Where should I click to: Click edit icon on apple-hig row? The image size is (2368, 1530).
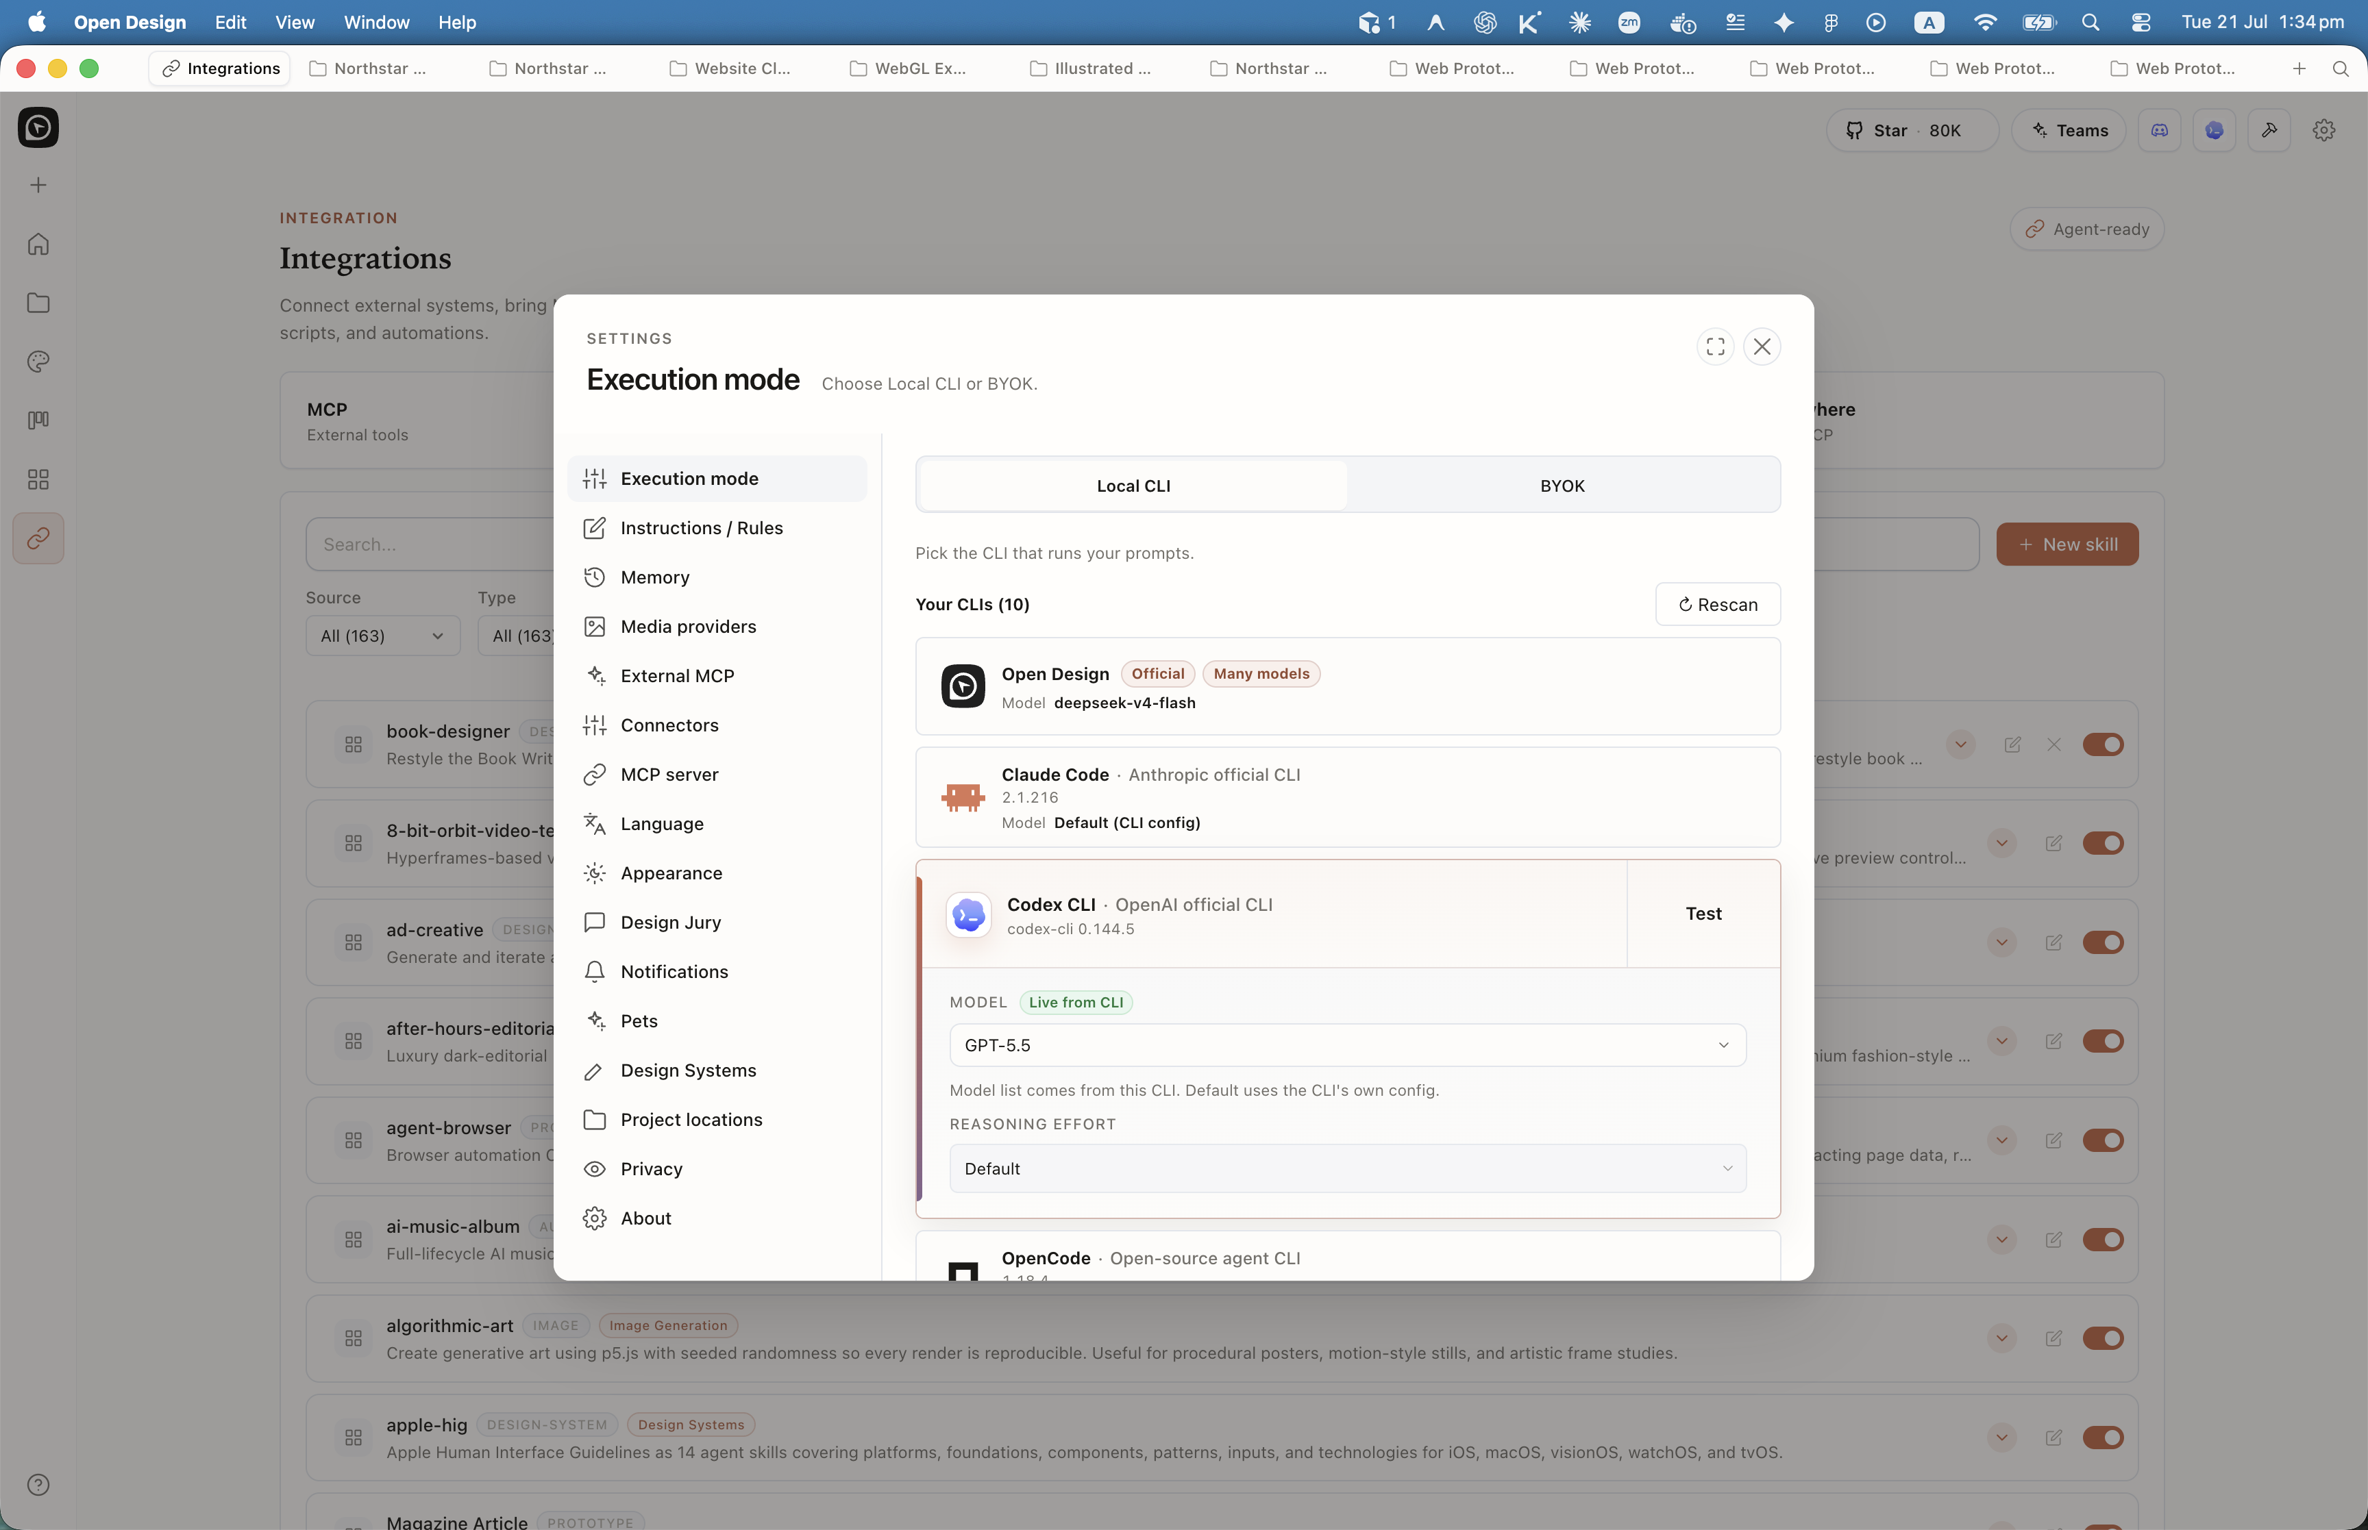pos(2054,1437)
